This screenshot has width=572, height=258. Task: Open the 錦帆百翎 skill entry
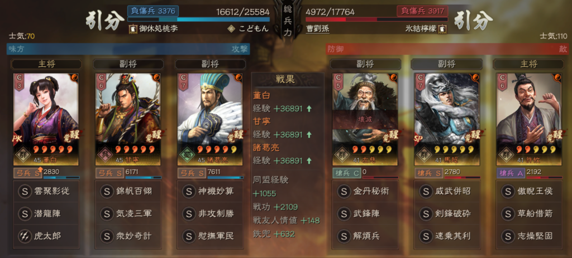[x=128, y=191]
